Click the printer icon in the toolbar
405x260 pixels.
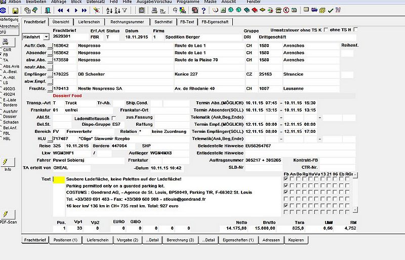point(154,11)
